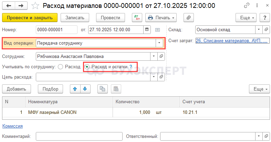Click the Цель расхода input field

(x=93, y=77)
